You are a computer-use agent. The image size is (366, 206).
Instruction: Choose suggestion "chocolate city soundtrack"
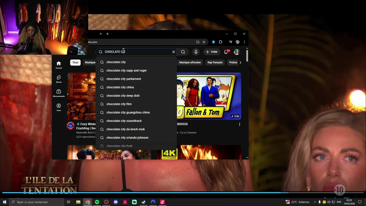click(x=136, y=121)
